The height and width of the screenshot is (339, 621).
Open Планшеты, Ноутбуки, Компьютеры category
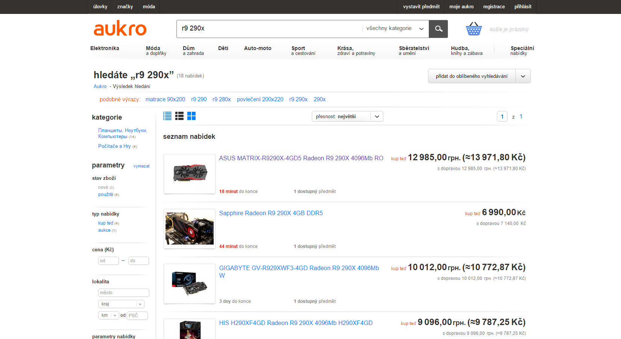pyautogui.click(x=123, y=134)
